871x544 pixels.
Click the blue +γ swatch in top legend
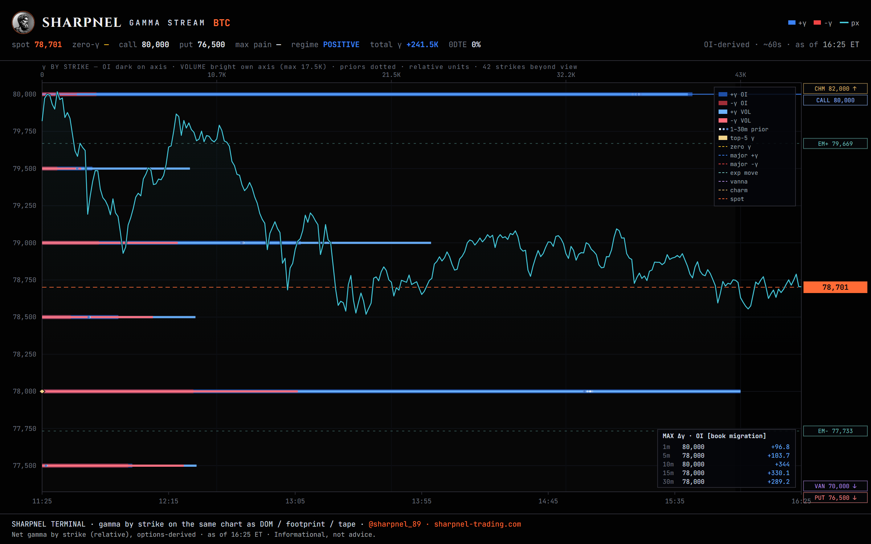pyautogui.click(x=792, y=23)
